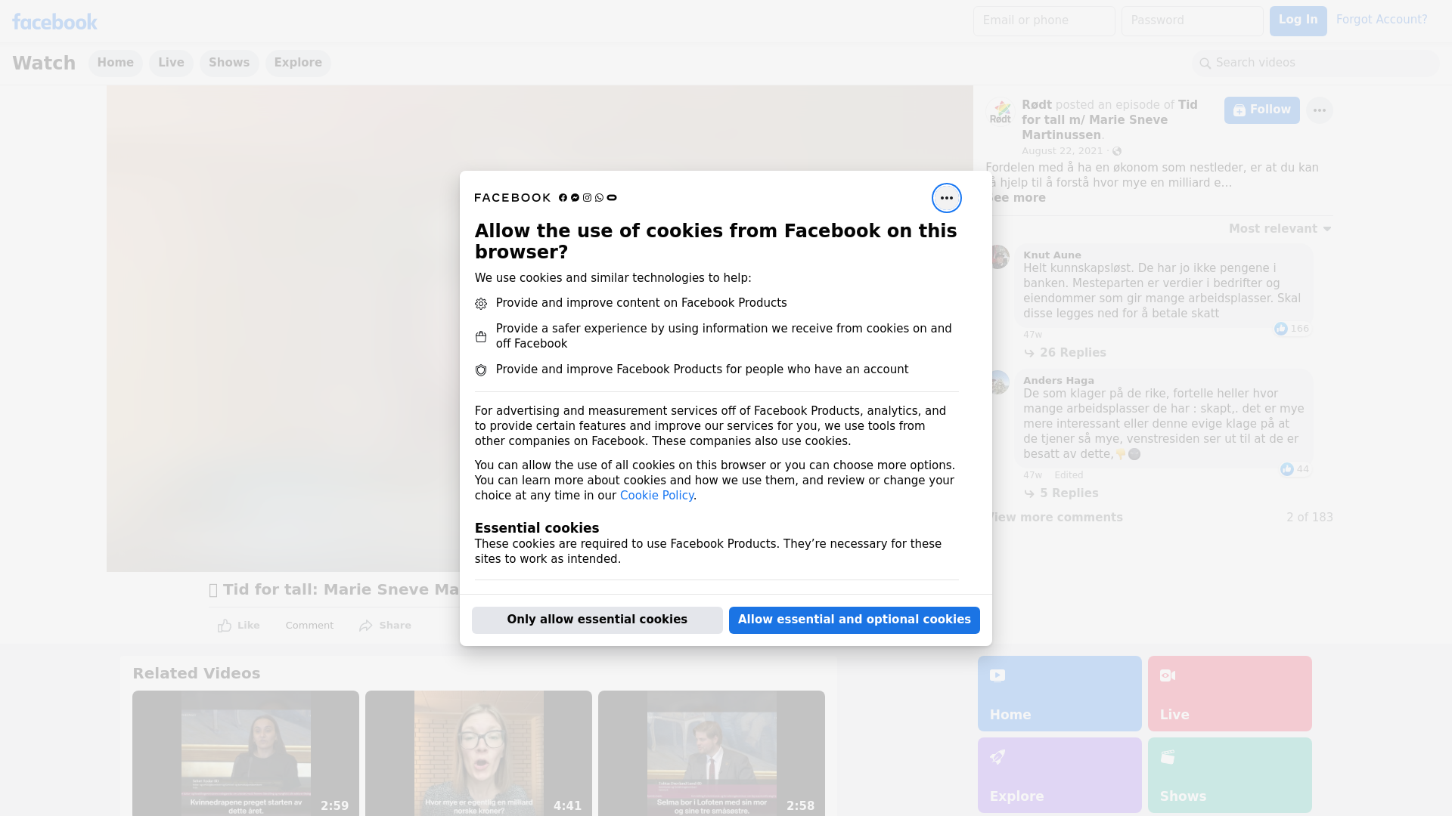Open the Forgot Account? link
The image size is (1452, 816).
pyautogui.click(x=1382, y=20)
